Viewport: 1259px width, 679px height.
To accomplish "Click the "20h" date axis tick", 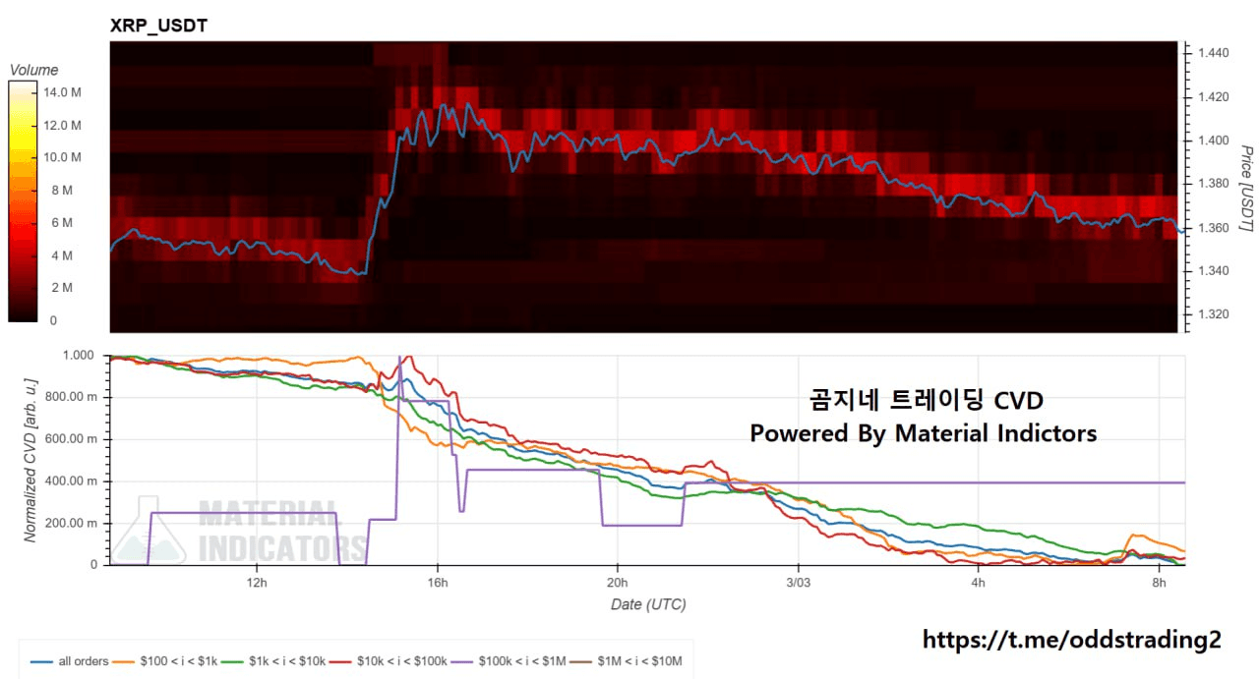I will point(618,584).
